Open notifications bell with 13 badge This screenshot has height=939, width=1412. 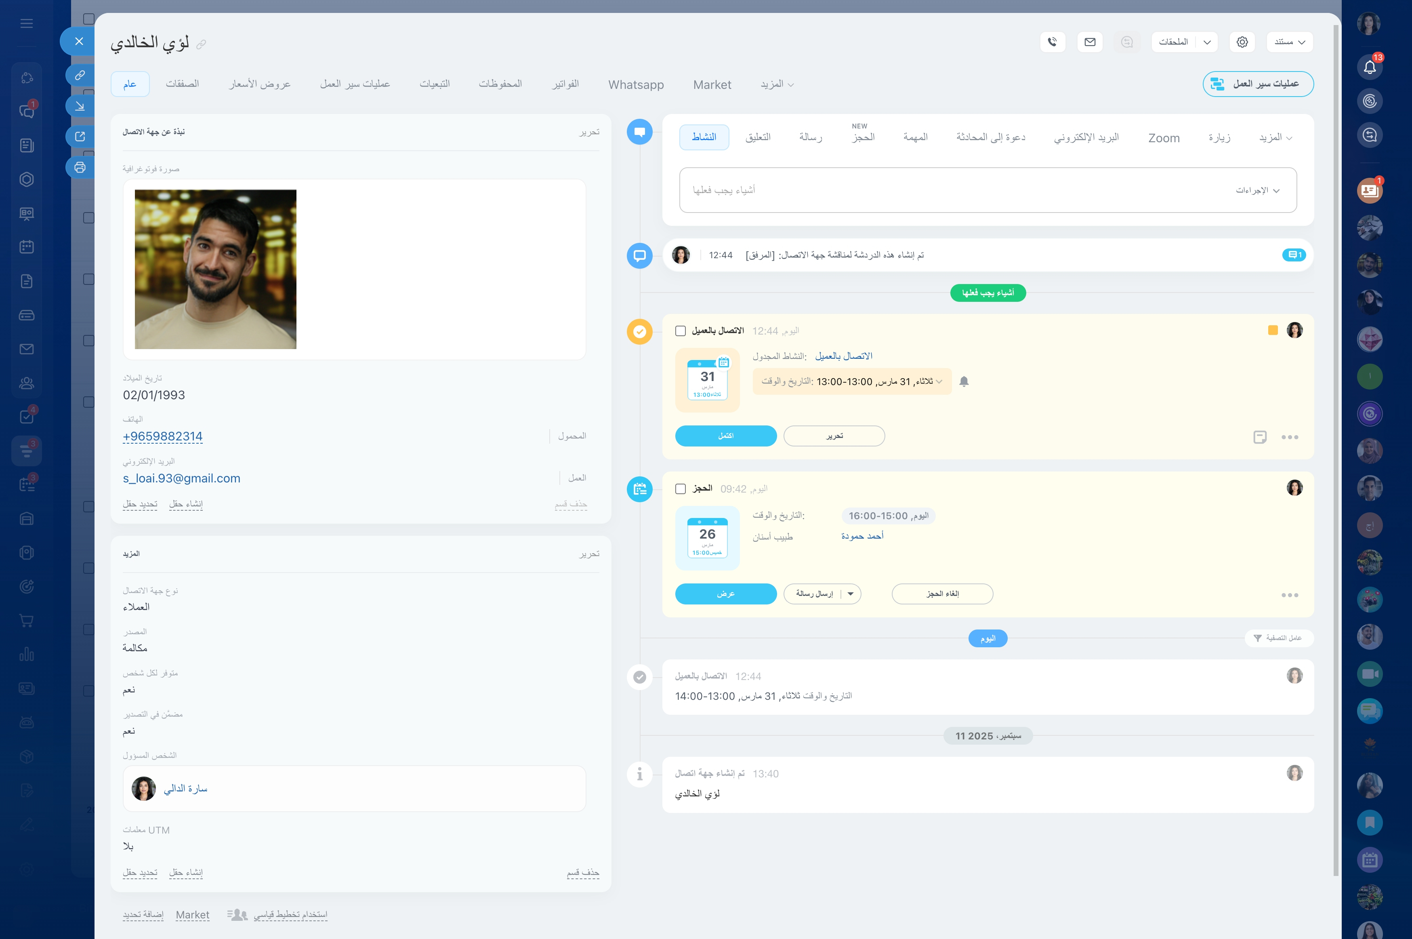[1370, 67]
